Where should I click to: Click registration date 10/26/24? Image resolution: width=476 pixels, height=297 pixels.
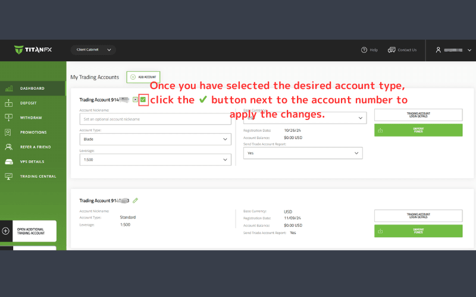click(292, 130)
